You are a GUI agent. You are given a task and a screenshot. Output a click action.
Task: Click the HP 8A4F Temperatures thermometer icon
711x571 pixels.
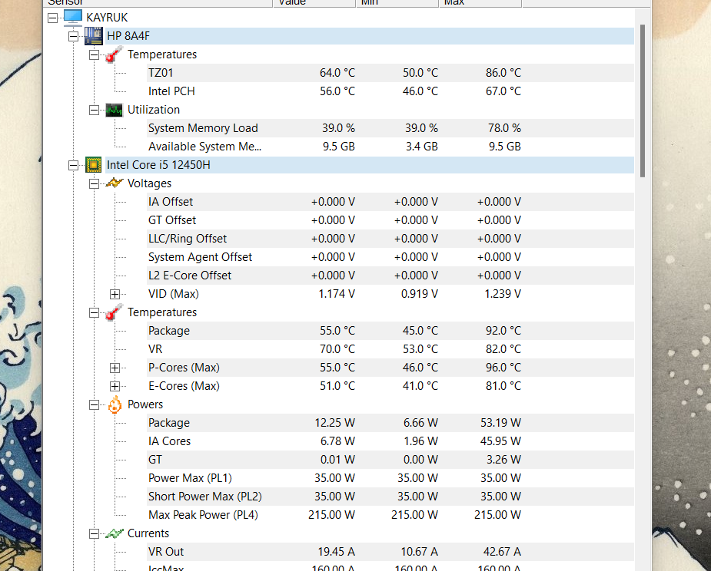(115, 54)
